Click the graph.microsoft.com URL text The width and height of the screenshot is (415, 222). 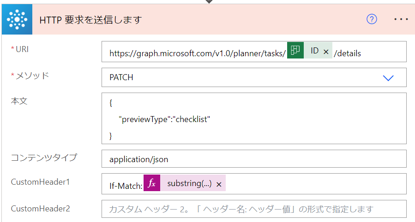point(198,53)
